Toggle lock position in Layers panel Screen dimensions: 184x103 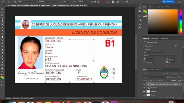(x=156, y=80)
